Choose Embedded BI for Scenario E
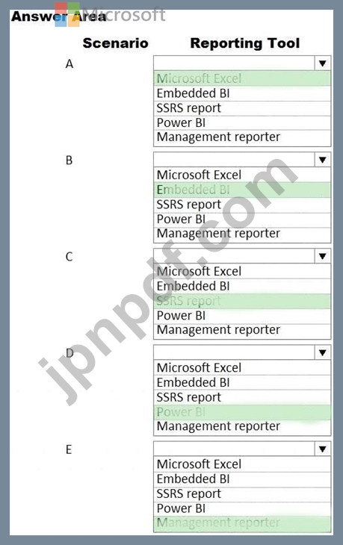This screenshot has width=343, height=545. tap(242, 479)
